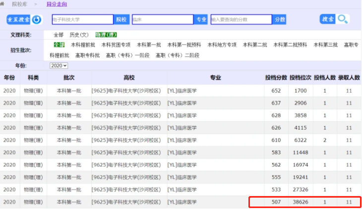Image resolution: width=362 pixels, height=209 pixels.
Task: Click the 搜索 button
Action: point(328,19)
